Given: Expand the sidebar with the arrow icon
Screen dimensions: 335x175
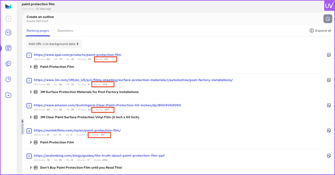Looking at the screenshot, I should coord(9,19).
